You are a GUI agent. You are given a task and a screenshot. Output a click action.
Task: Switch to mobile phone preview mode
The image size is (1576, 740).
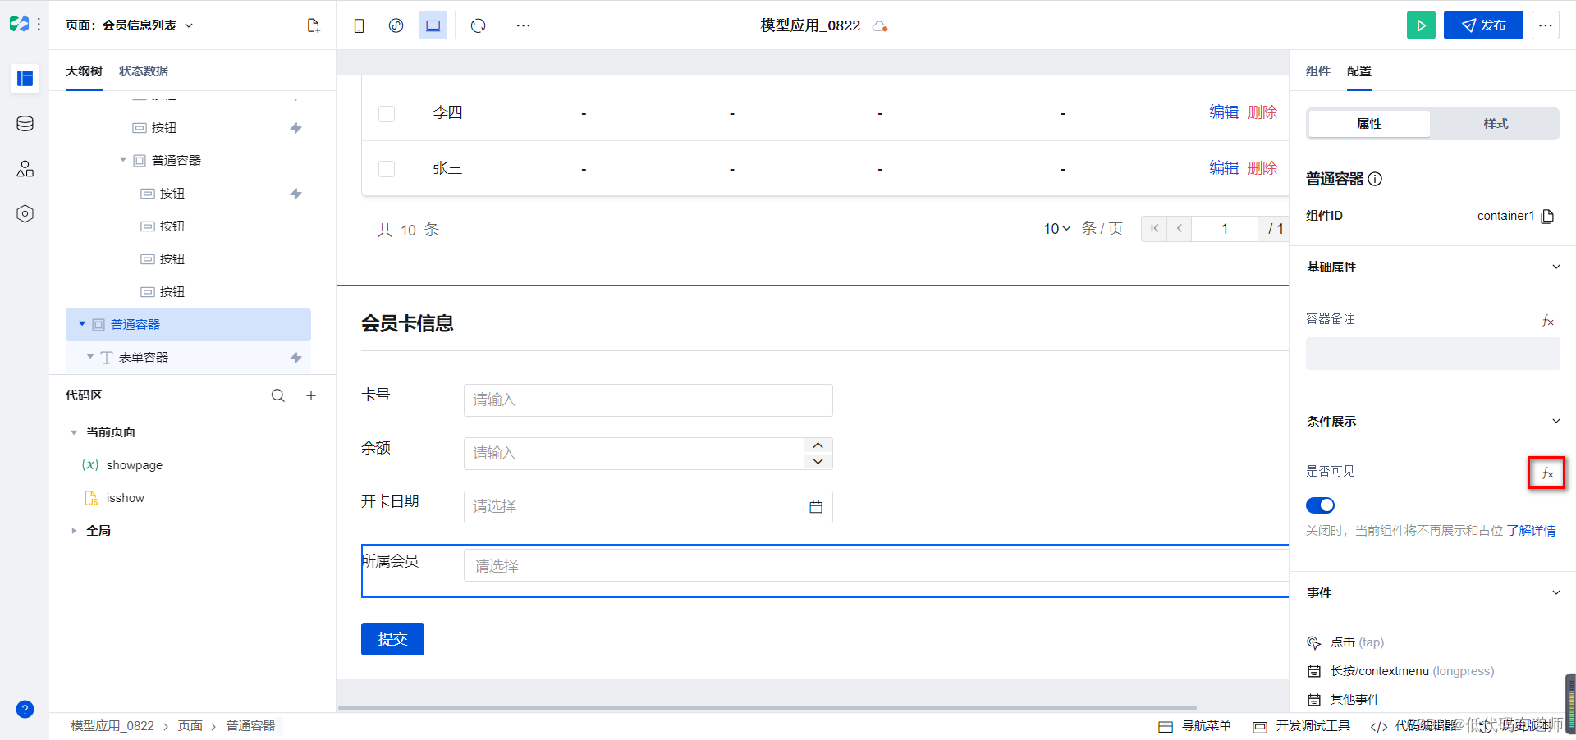tap(359, 25)
